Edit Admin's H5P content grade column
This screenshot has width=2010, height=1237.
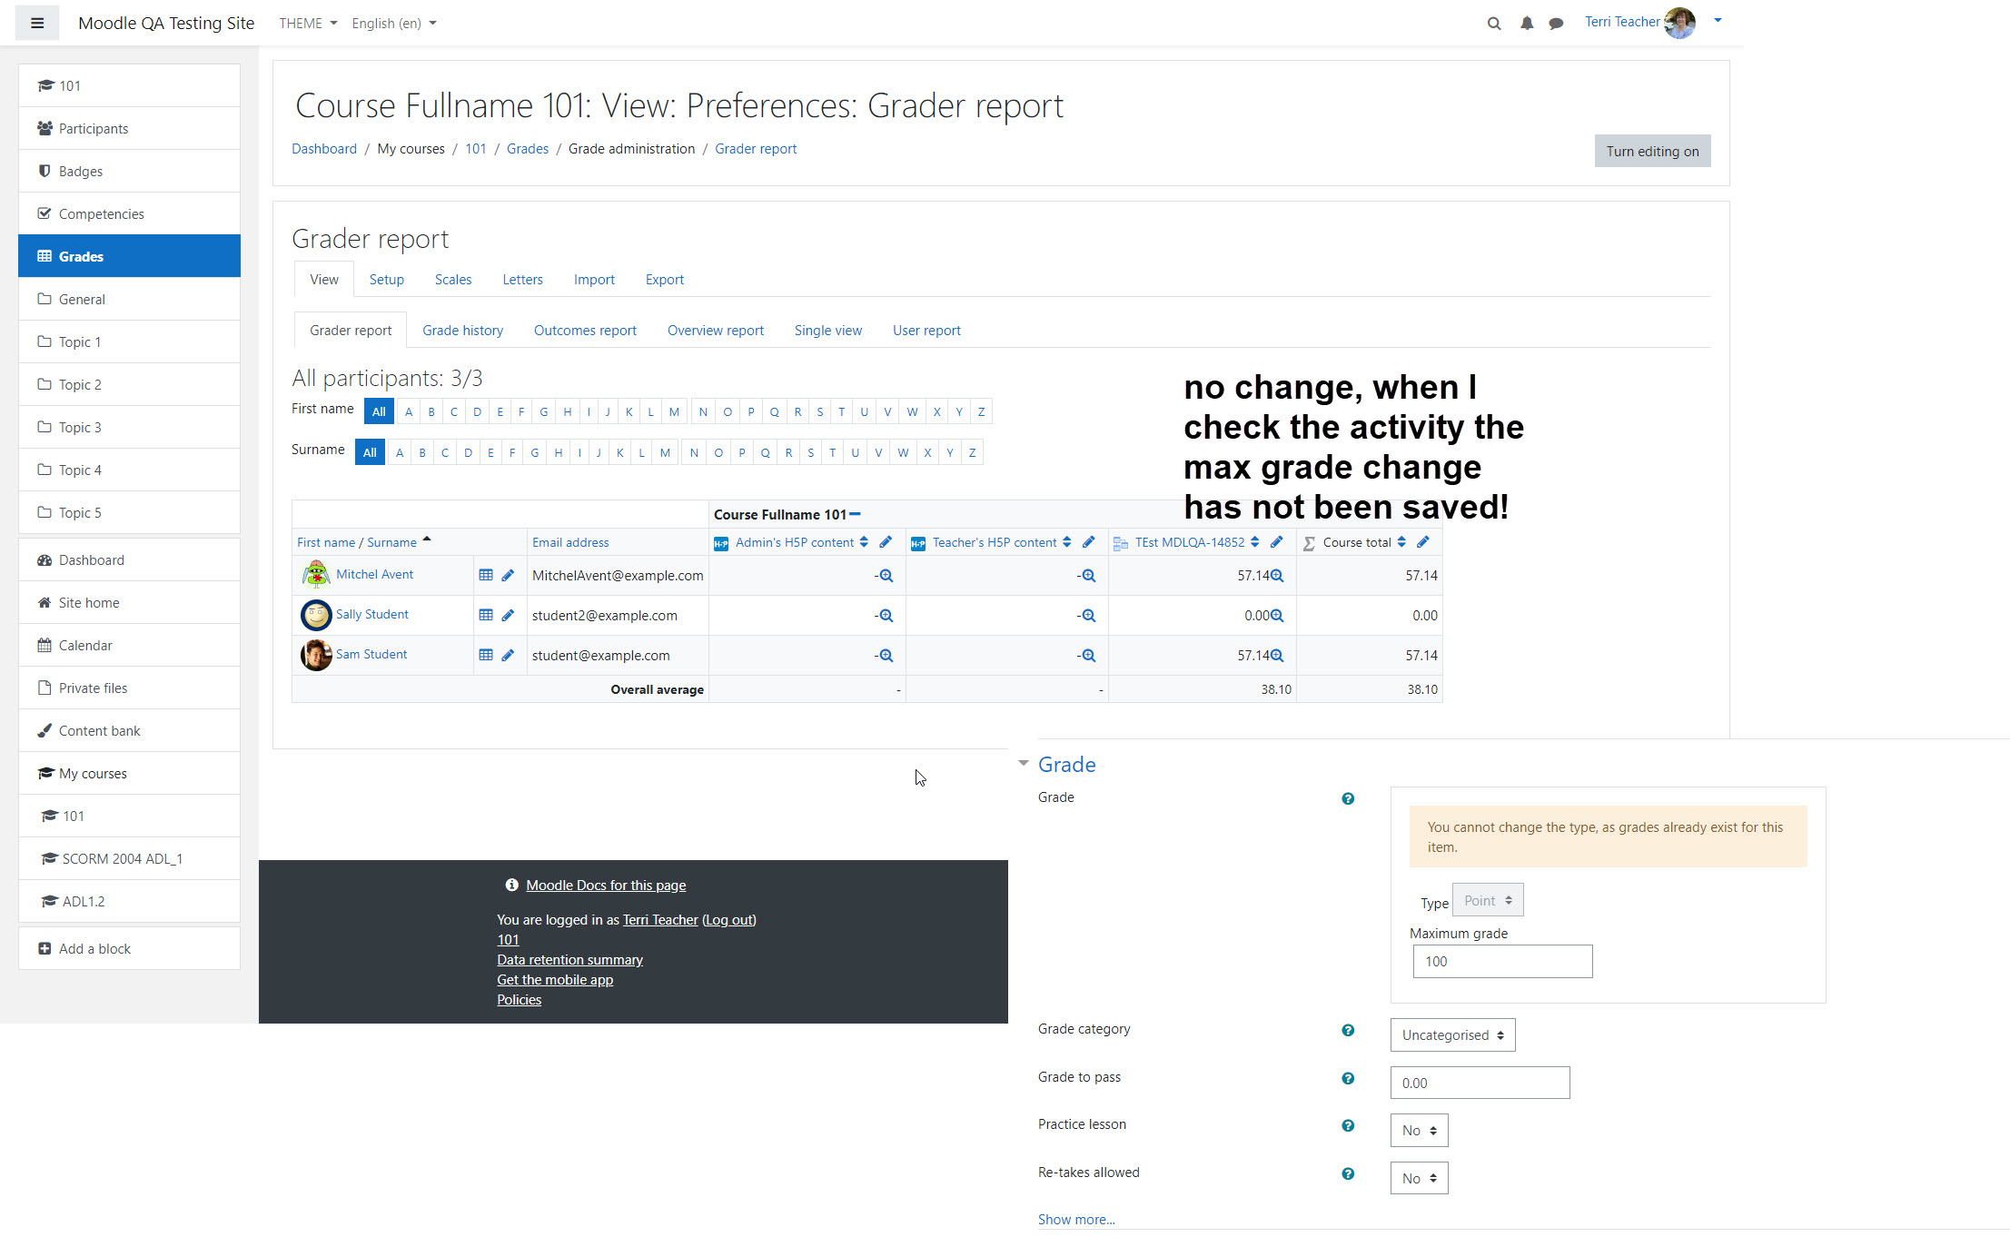(x=886, y=542)
